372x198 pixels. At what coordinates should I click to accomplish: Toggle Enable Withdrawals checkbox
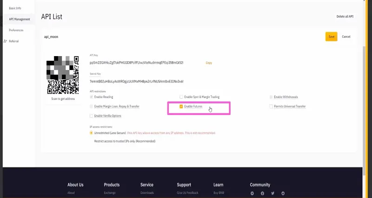tap(271, 97)
